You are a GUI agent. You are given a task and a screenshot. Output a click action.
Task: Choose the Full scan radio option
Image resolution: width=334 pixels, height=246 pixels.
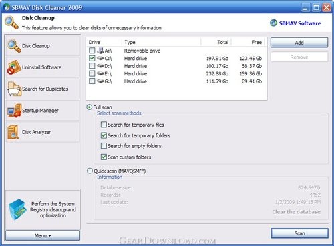click(90, 107)
